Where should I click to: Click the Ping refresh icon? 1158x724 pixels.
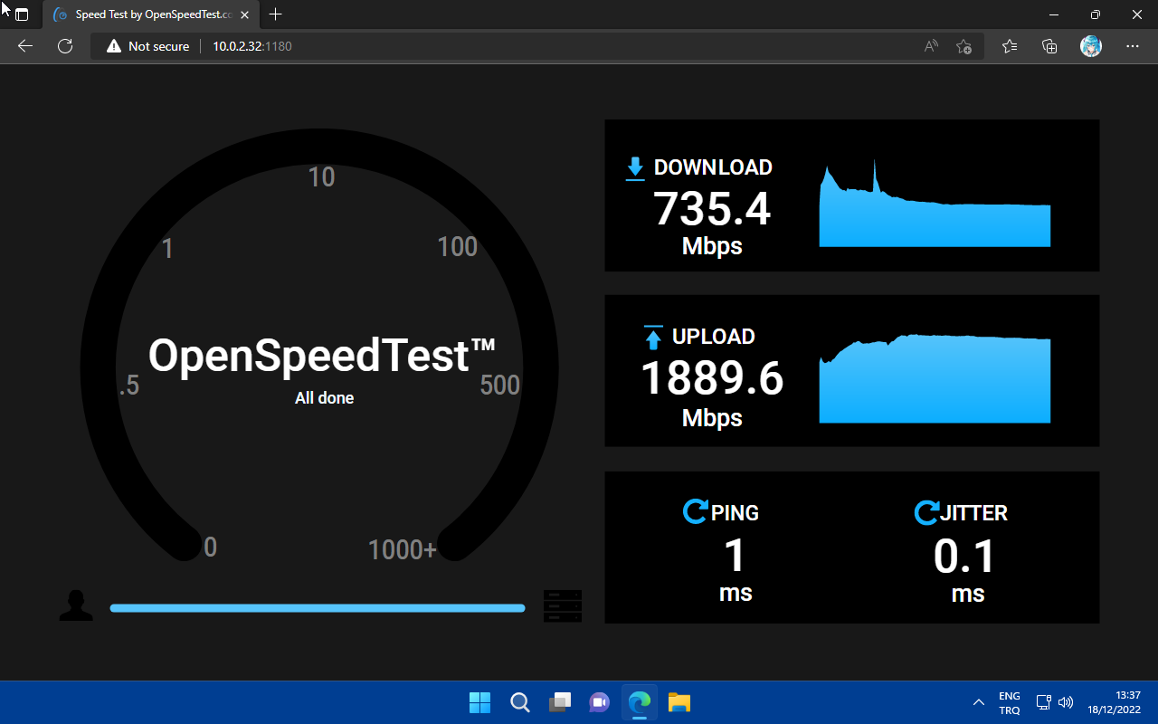click(695, 512)
